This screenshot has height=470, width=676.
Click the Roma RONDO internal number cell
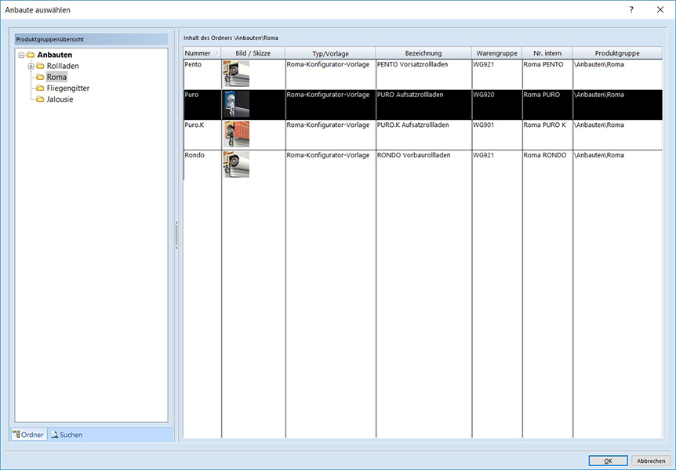coord(547,164)
